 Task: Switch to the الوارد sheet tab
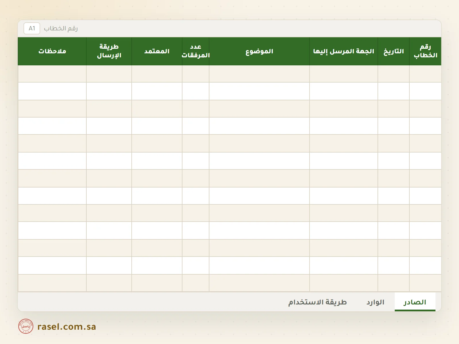375,302
